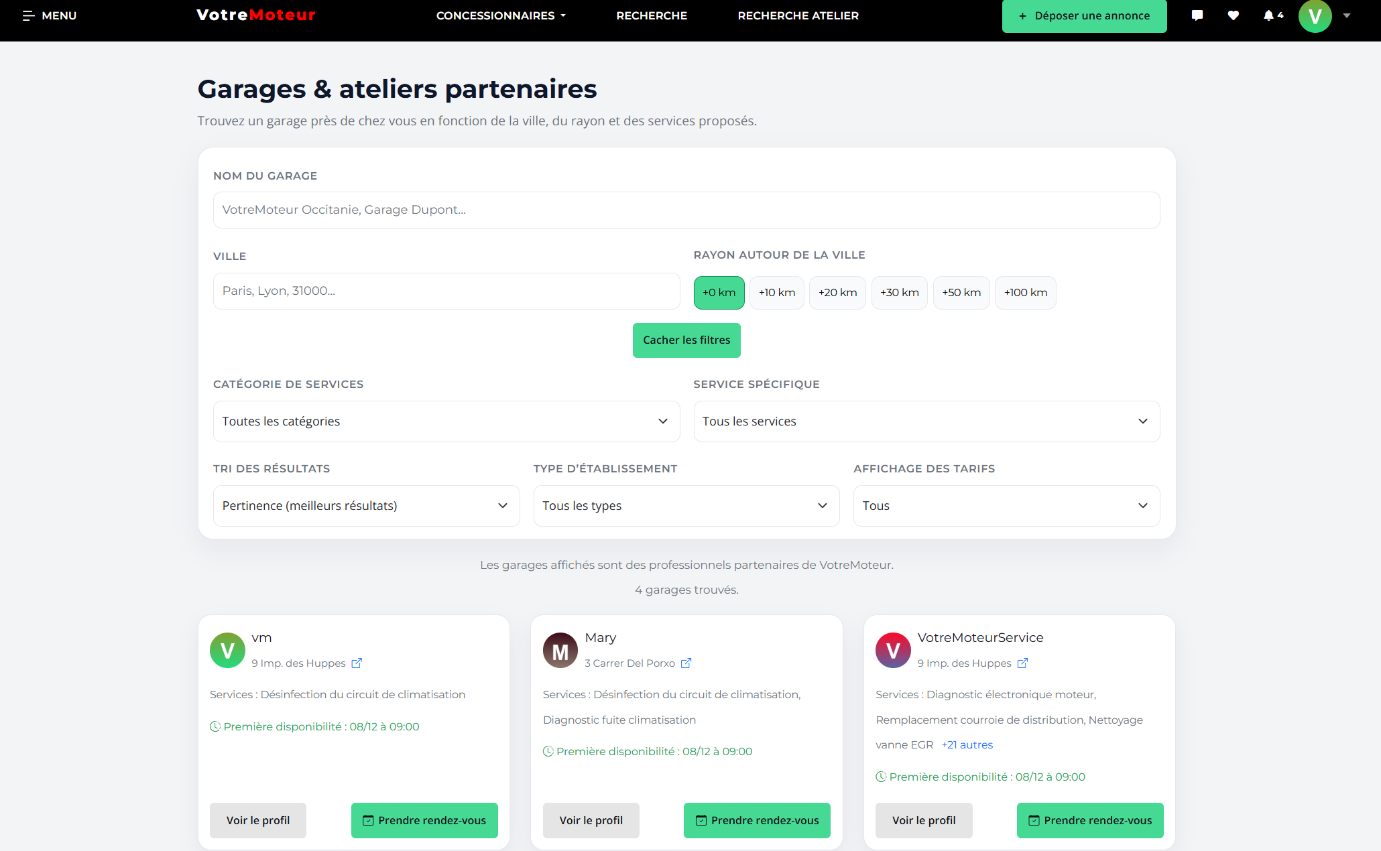Open favorites heart icon
Viewport: 1381px width, 851px height.
point(1233,15)
